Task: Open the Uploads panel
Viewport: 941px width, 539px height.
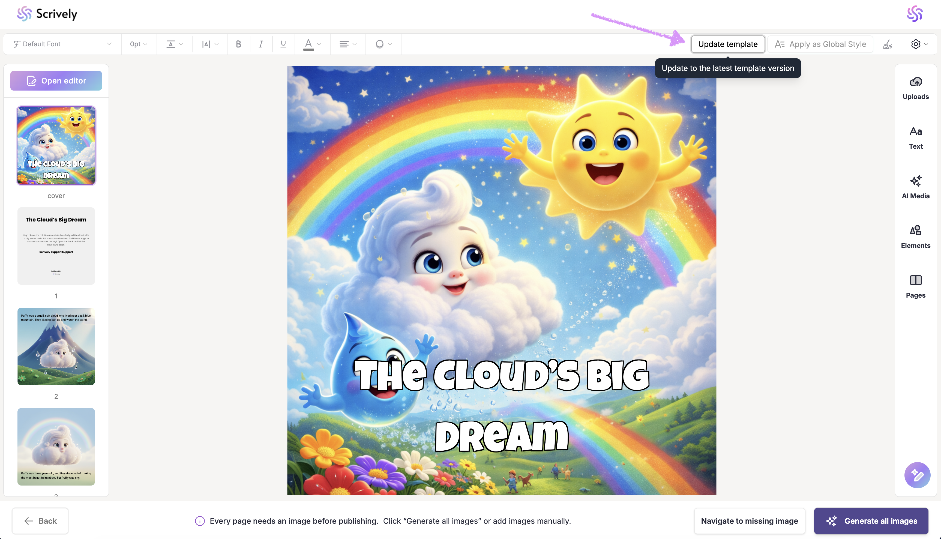Action: click(915, 88)
